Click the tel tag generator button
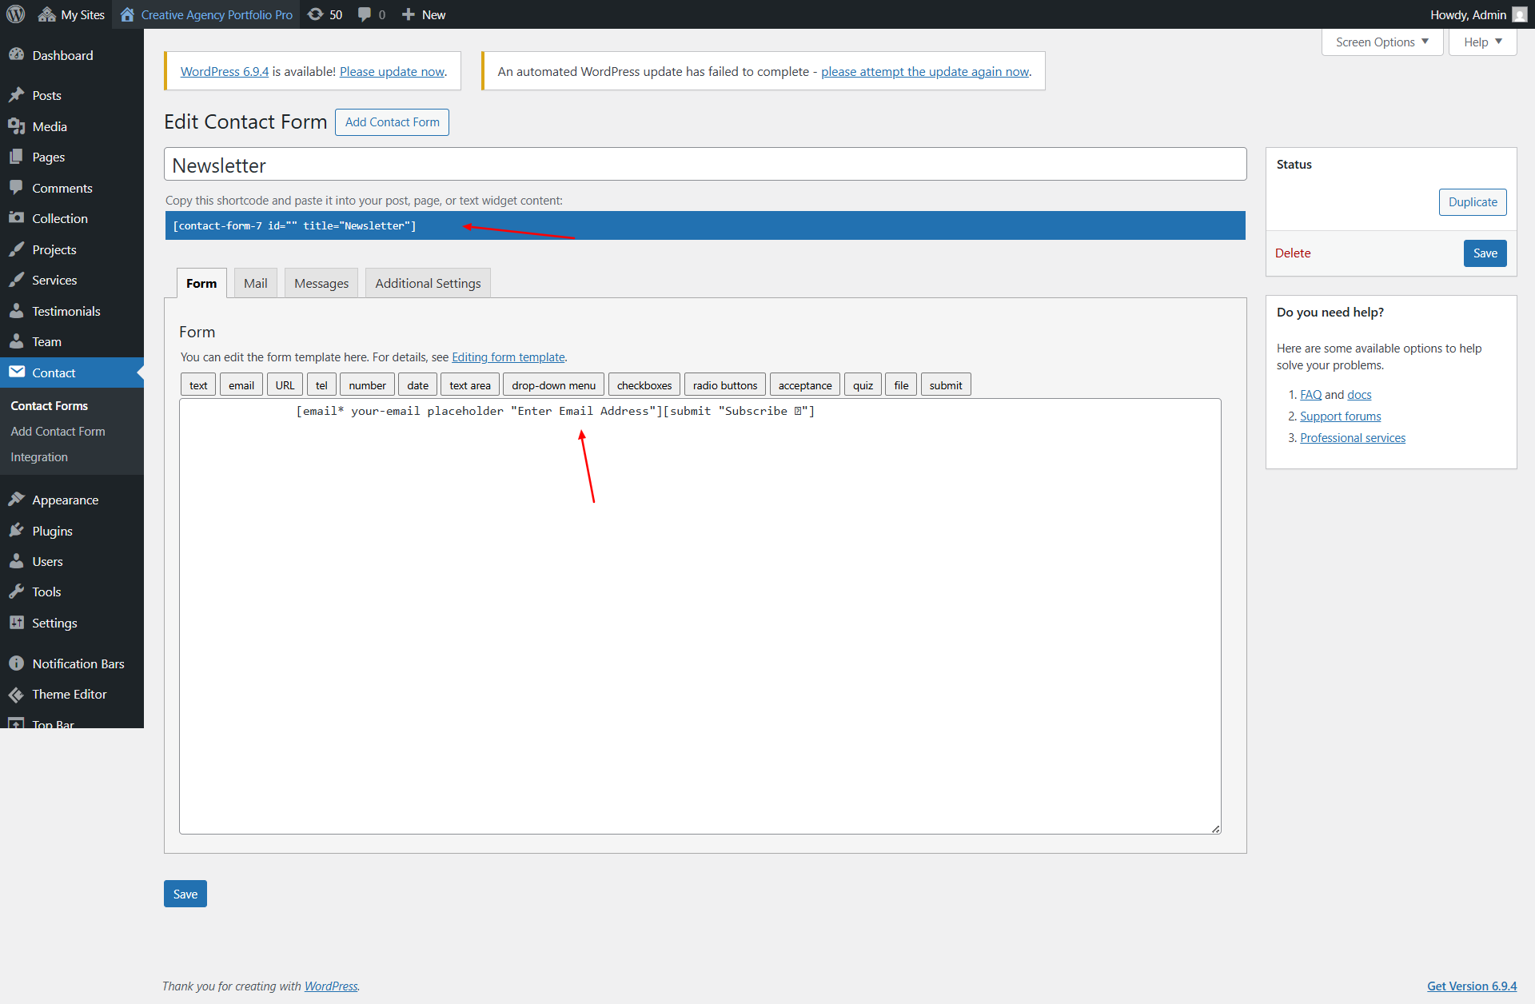 click(x=321, y=385)
